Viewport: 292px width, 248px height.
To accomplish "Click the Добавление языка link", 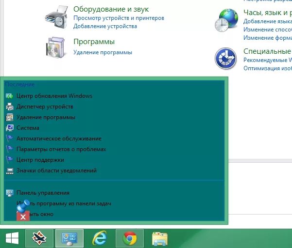I will click(x=268, y=21).
